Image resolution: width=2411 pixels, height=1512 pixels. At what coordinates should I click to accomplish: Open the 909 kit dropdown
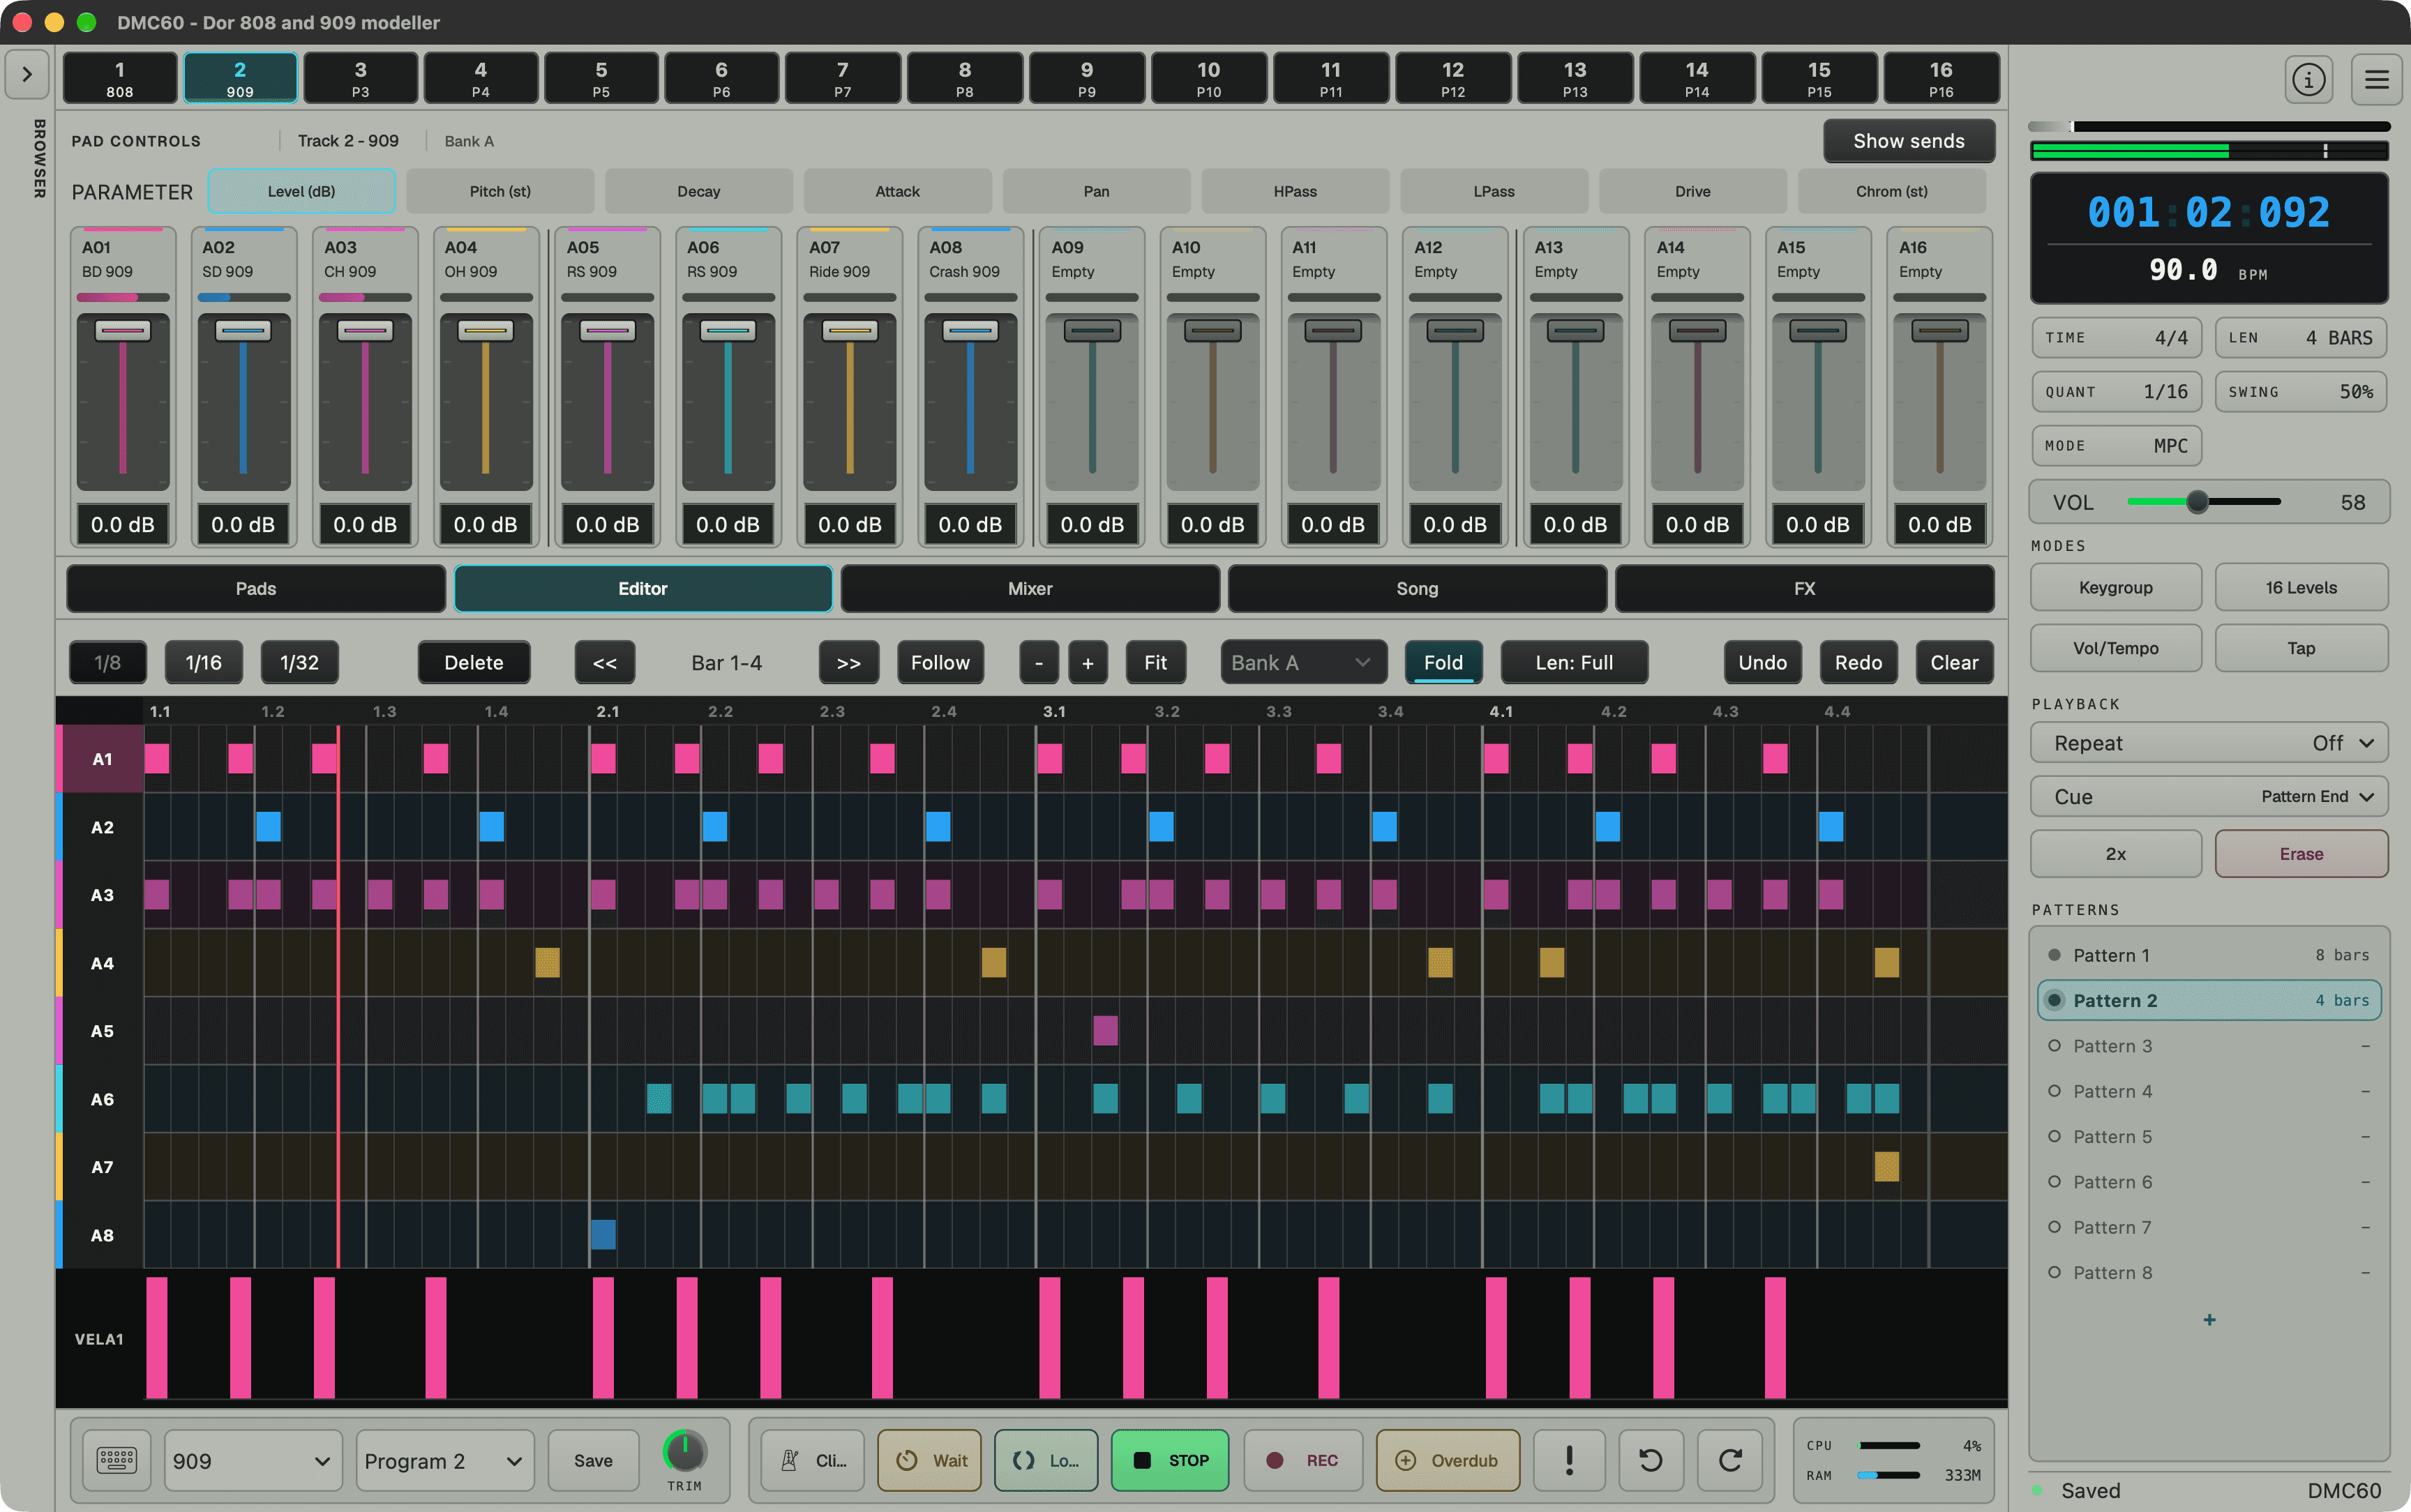[252, 1460]
